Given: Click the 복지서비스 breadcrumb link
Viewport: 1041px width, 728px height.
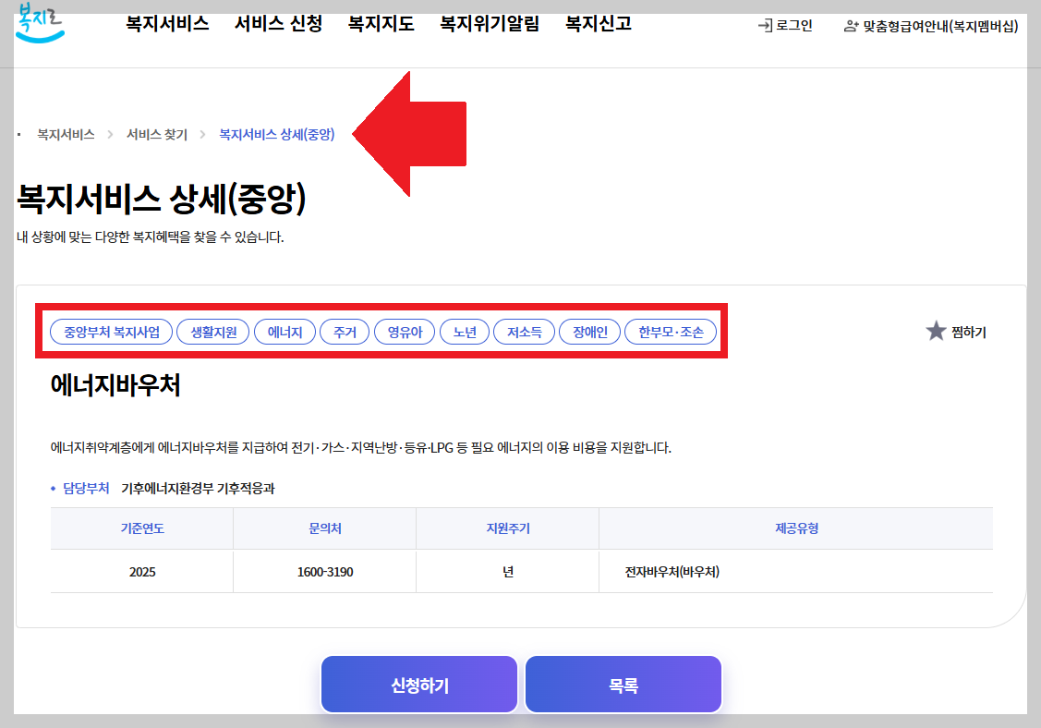Looking at the screenshot, I should (64, 133).
